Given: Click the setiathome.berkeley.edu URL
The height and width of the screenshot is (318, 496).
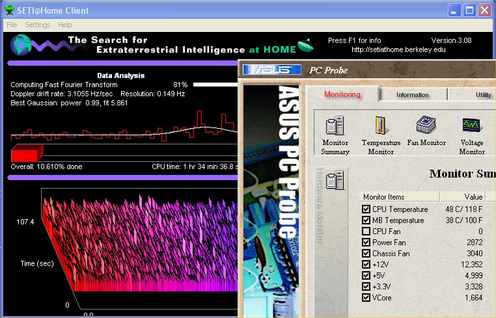Looking at the screenshot, I should [x=398, y=49].
